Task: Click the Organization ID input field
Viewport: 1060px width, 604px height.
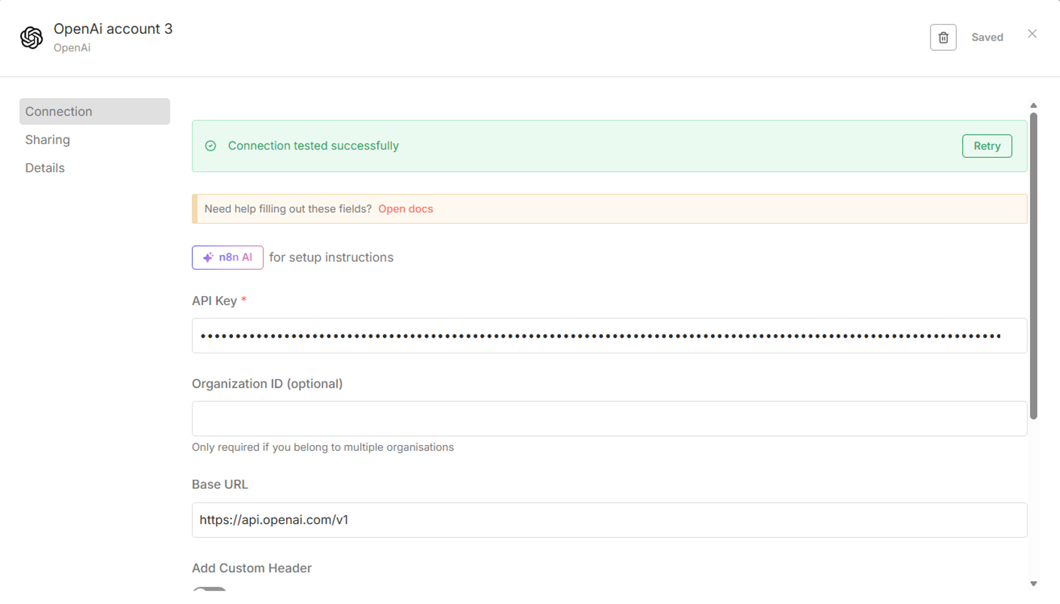Action: point(609,419)
